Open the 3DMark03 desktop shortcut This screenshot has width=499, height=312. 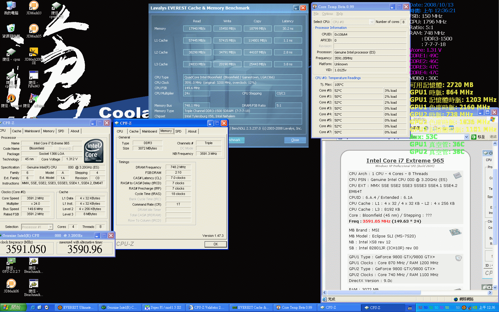(34, 8)
